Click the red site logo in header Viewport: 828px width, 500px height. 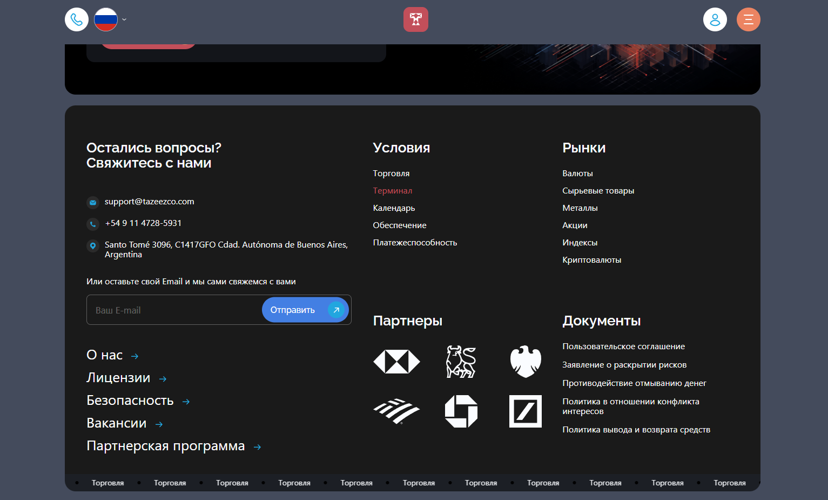[416, 19]
